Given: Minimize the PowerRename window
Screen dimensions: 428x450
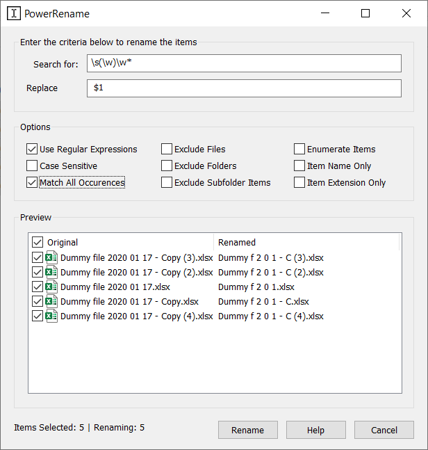Looking at the screenshot, I should [x=325, y=13].
